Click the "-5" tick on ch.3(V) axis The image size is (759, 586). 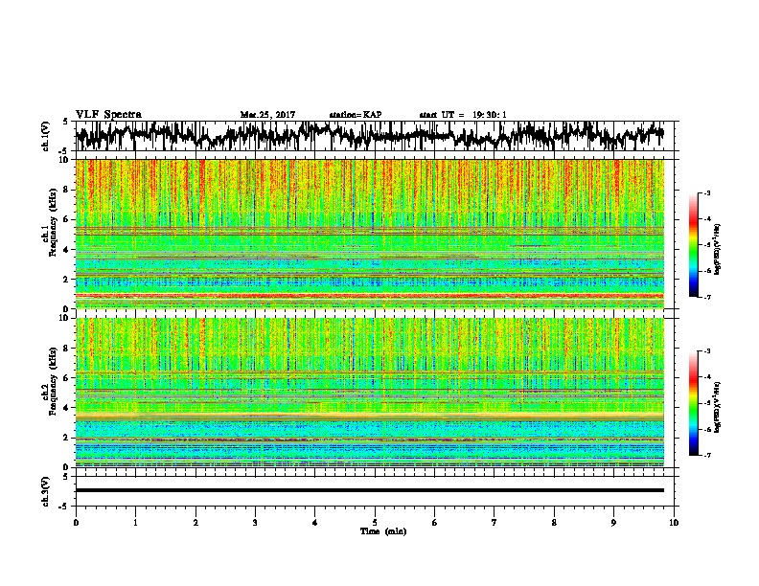64,507
